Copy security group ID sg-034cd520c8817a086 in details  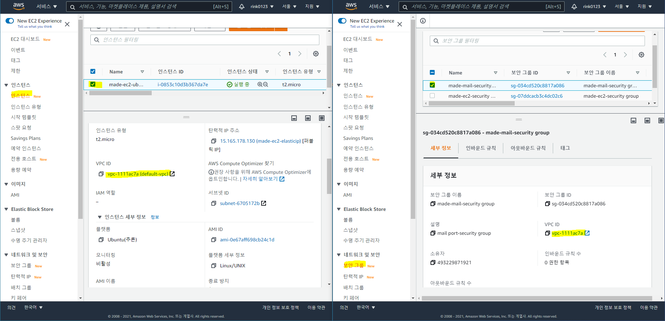(x=547, y=204)
